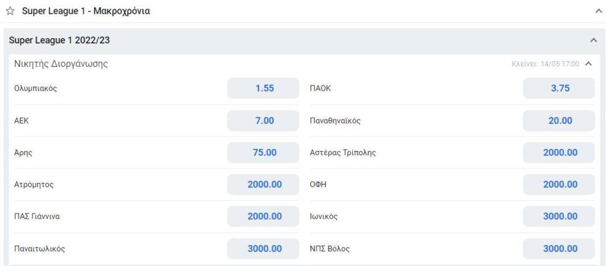This screenshot has height=266, width=606.
Task: Select ΝΠΣ Βόλος odds 3000.00
Action: tap(559, 249)
